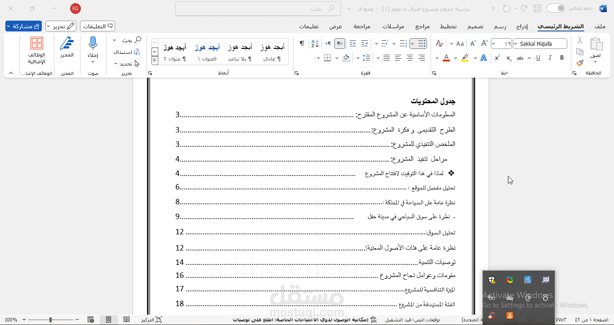
Task: Open the التعليقات comments panel
Action: click(97, 26)
